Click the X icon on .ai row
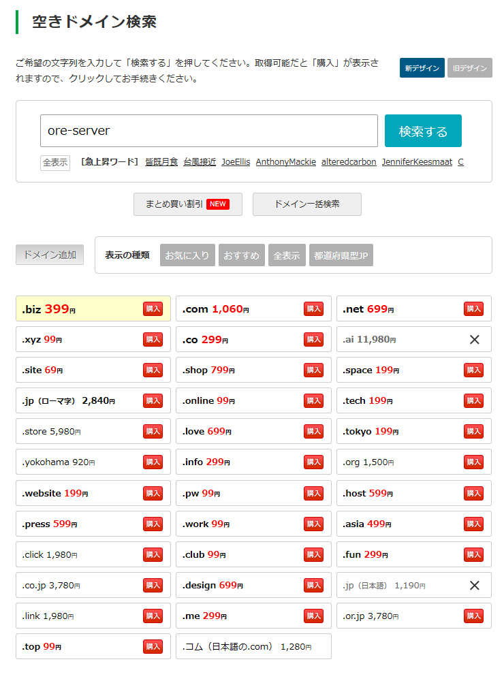Viewport: 504px width, 681px height. [475, 340]
